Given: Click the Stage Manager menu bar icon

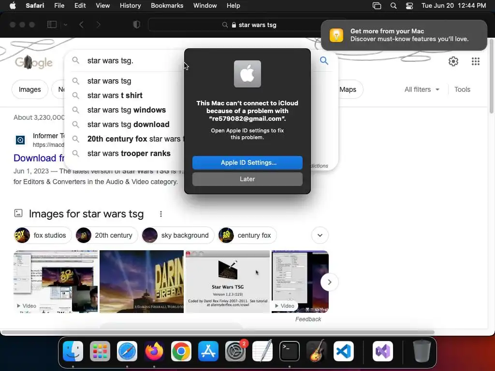Looking at the screenshot, I should [x=377, y=6].
